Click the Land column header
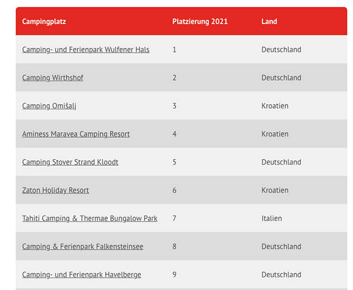 pos(269,22)
